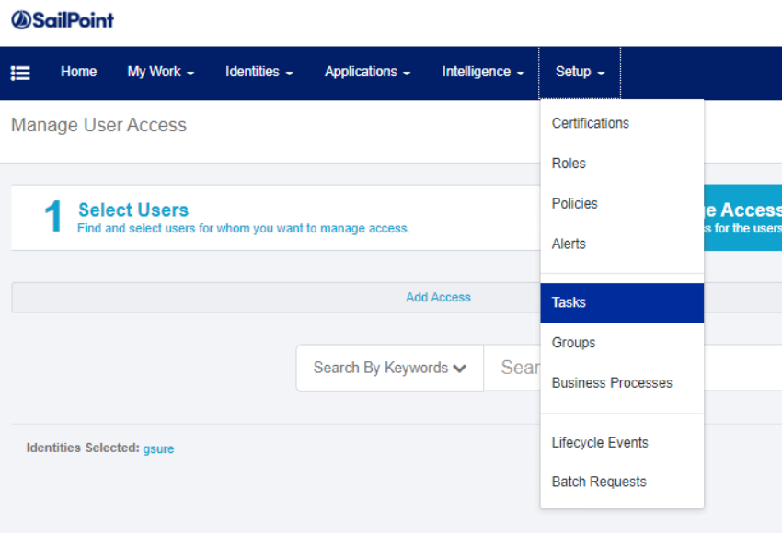The width and height of the screenshot is (782, 533).
Task: Go to the Home nav item
Action: click(79, 72)
